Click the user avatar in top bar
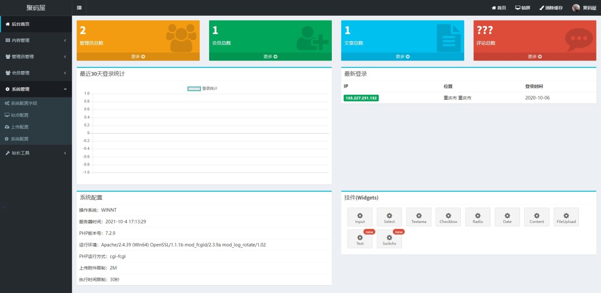Screen dimensions: 601x293 [x=576, y=8]
